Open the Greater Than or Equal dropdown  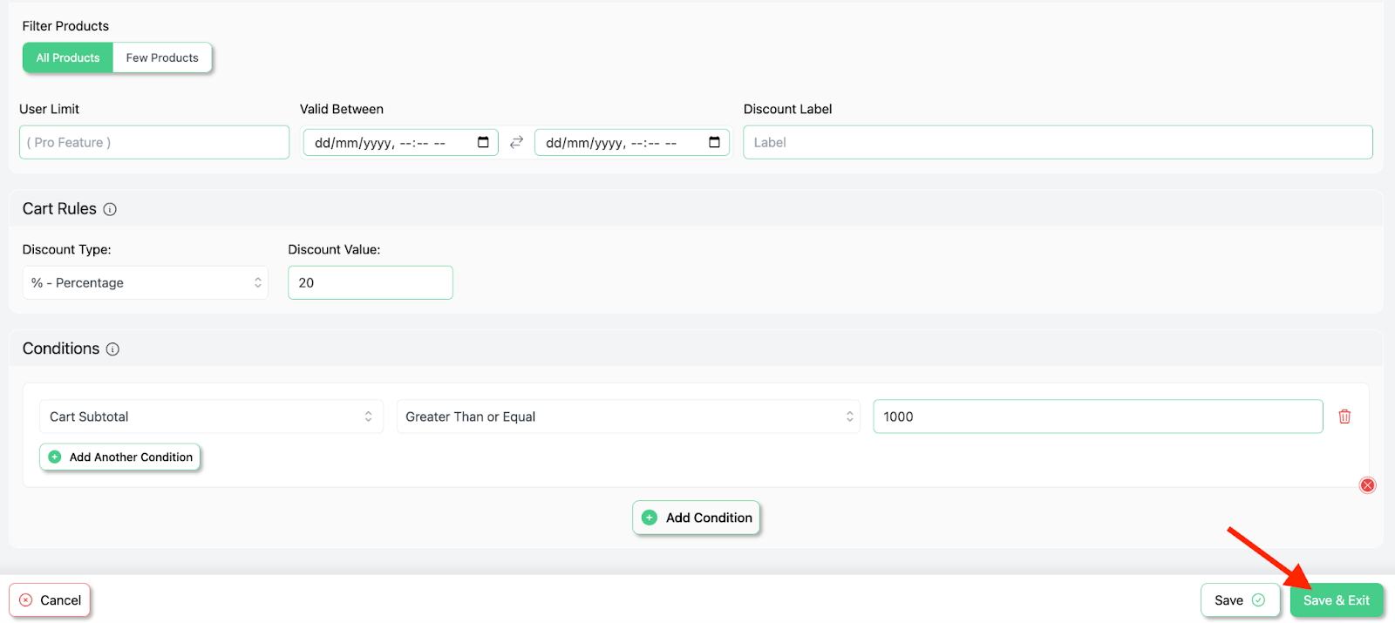[x=629, y=416]
